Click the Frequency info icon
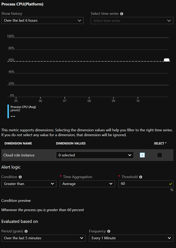Screen dimensions: 176x248 [109, 231]
